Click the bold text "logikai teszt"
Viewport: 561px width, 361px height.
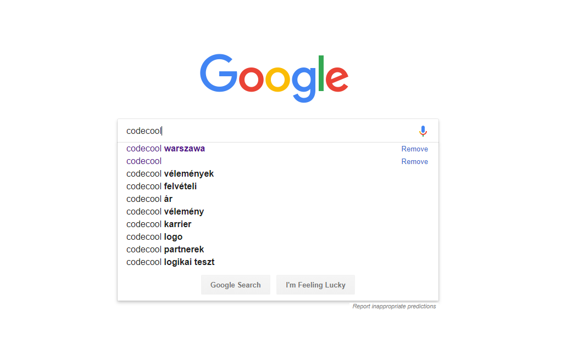(189, 262)
